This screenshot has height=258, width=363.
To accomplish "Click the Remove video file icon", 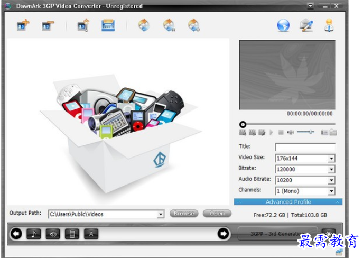I will point(48,25).
